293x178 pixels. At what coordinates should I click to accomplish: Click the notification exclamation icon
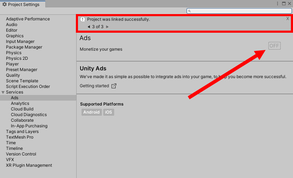[83, 19]
